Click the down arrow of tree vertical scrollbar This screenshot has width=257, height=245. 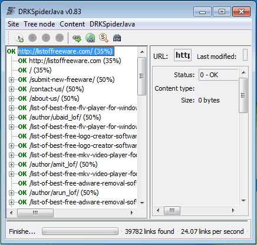tap(143, 203)
